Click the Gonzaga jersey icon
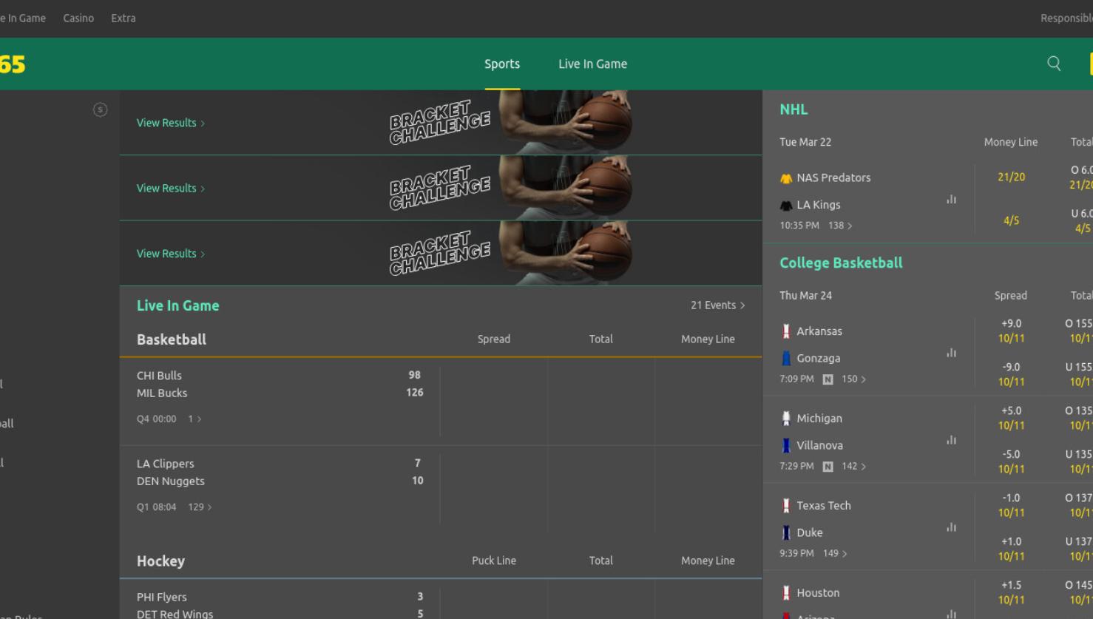 786,358
